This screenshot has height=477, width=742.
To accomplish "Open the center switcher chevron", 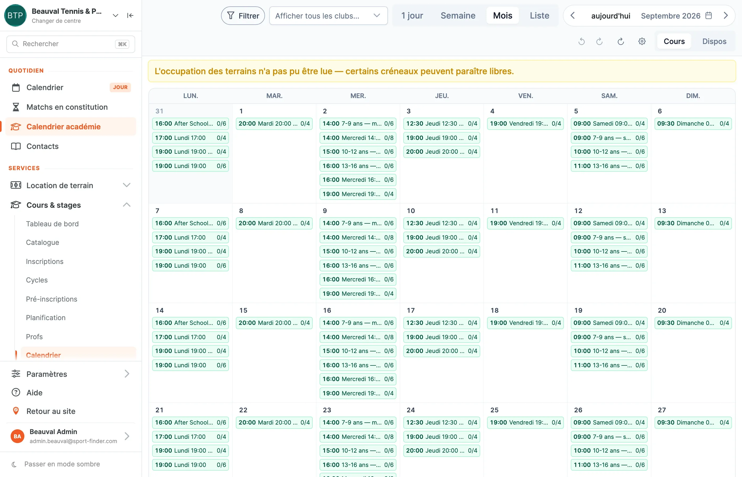I will pos(115,15).
